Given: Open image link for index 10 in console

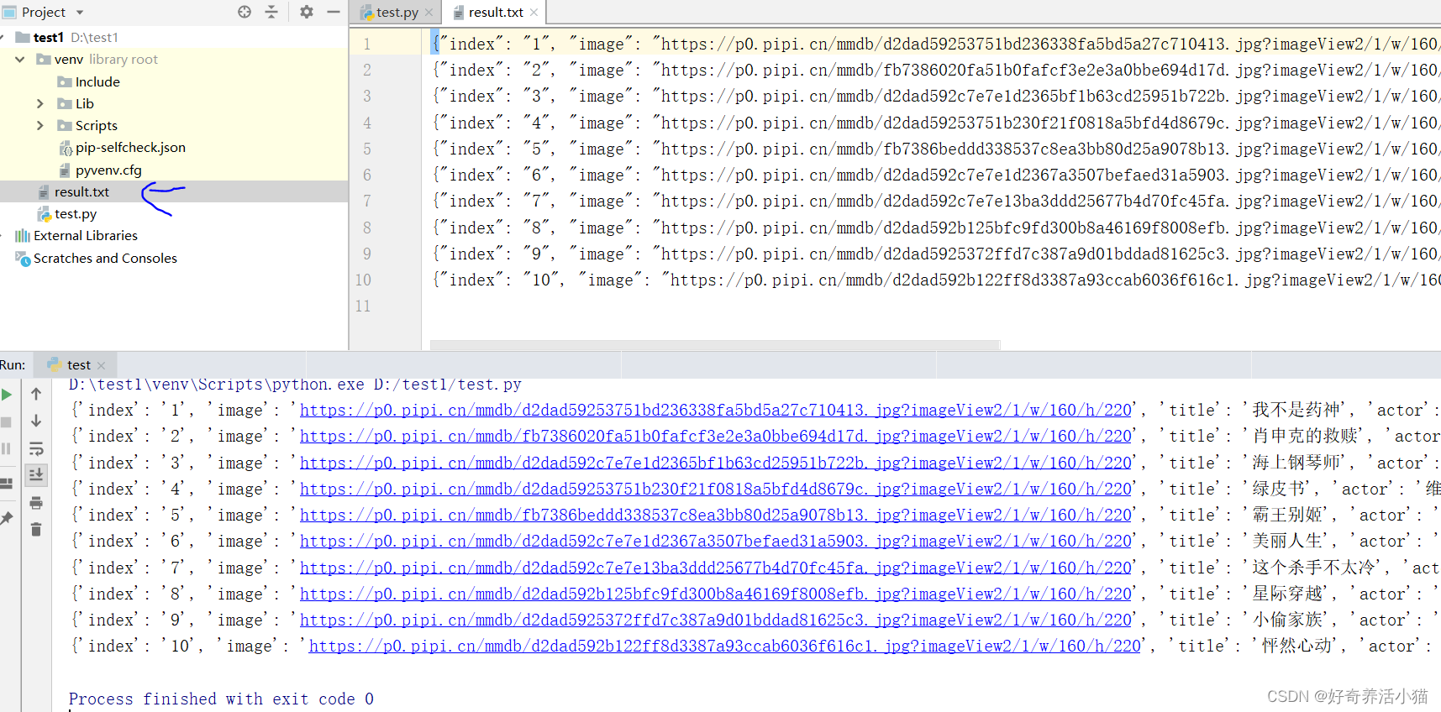Looking at the screenshot, I should click(x=725, y=646).
